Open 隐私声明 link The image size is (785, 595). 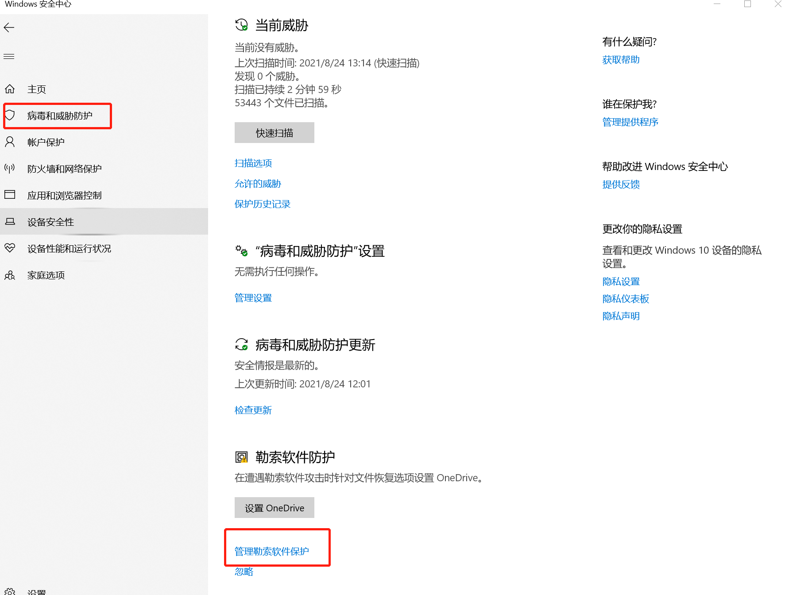(621, 316)
